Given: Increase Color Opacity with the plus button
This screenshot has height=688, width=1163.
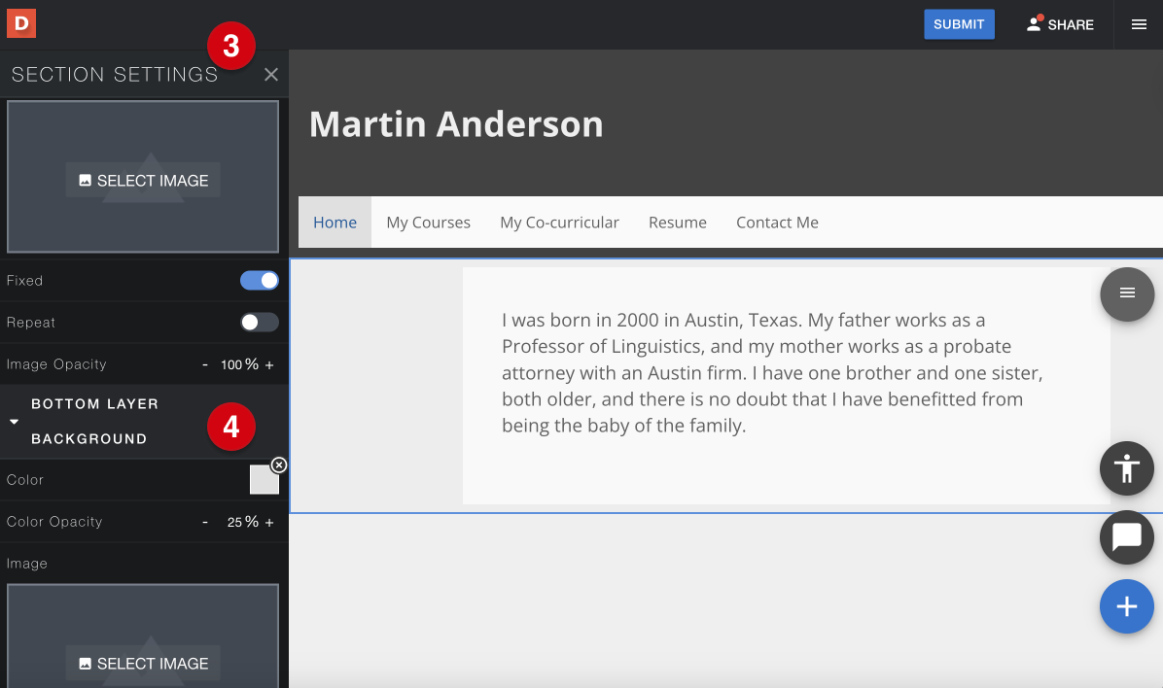Looking at the screenshot, I should coord(269,522).
